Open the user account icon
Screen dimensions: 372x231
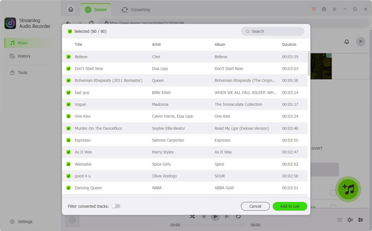pyautogui.click(x=324, y=9)
